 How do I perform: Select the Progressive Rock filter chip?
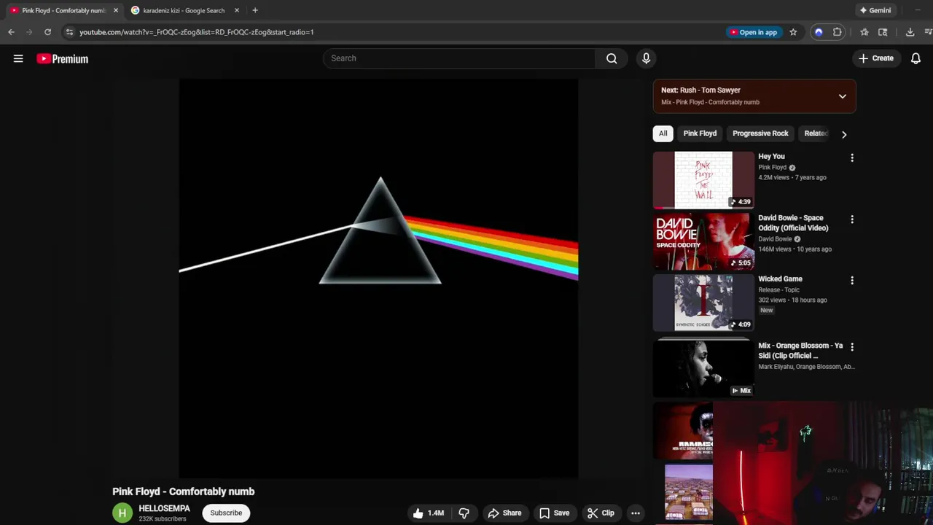[760, 133]
